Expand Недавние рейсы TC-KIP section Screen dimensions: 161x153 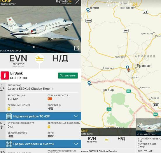coord(41,116)
